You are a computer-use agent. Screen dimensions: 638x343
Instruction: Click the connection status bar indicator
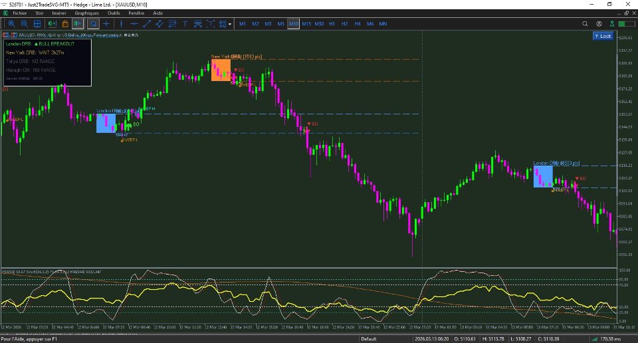point(627,24)
